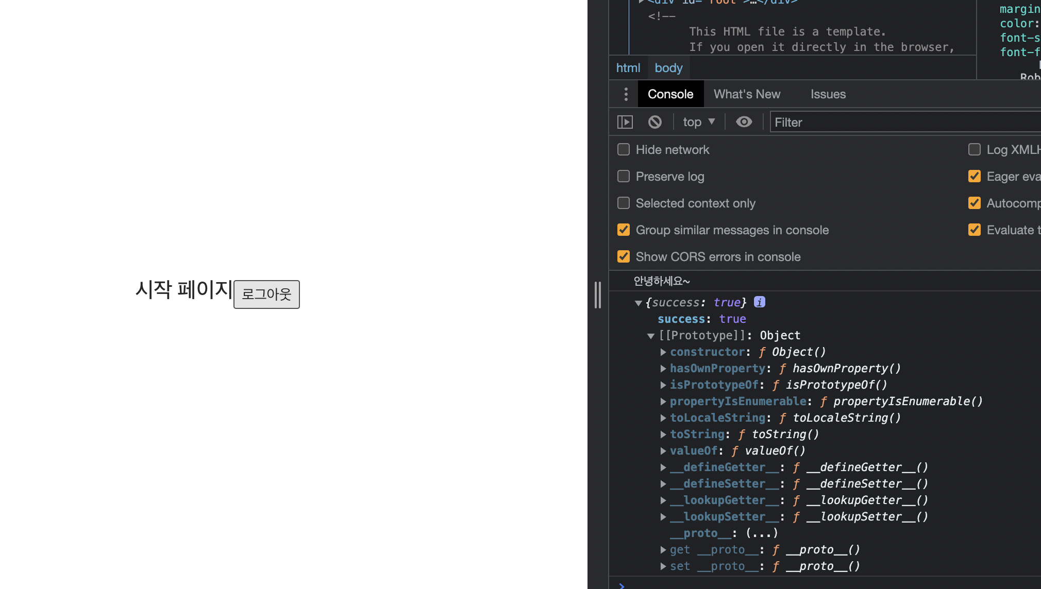Clear the console with the block icon
The width and height of the screenshot is (1041, 589).
pos(654,122)
